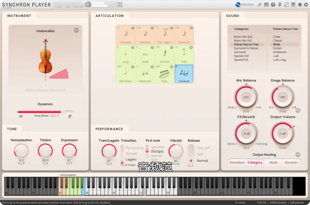The width and height of the screenshot is (310, 205).
Task: Select the Trills articulation cell
Action: point(184,55)
